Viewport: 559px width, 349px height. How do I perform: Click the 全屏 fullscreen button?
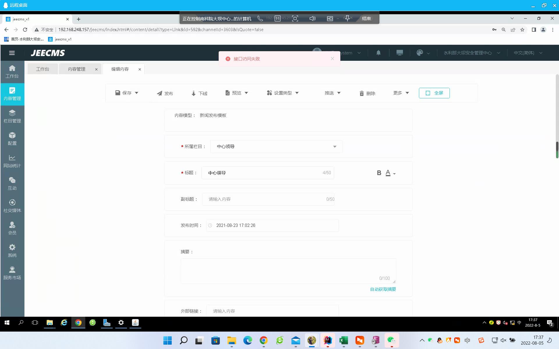434,93
